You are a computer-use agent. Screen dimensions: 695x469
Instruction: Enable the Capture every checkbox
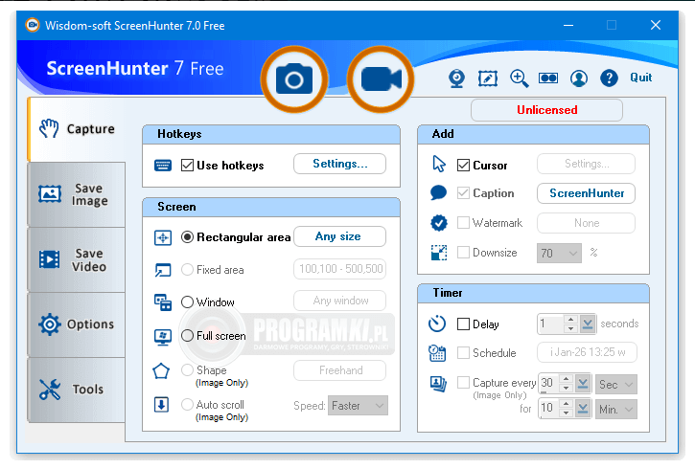click(463, 382)
